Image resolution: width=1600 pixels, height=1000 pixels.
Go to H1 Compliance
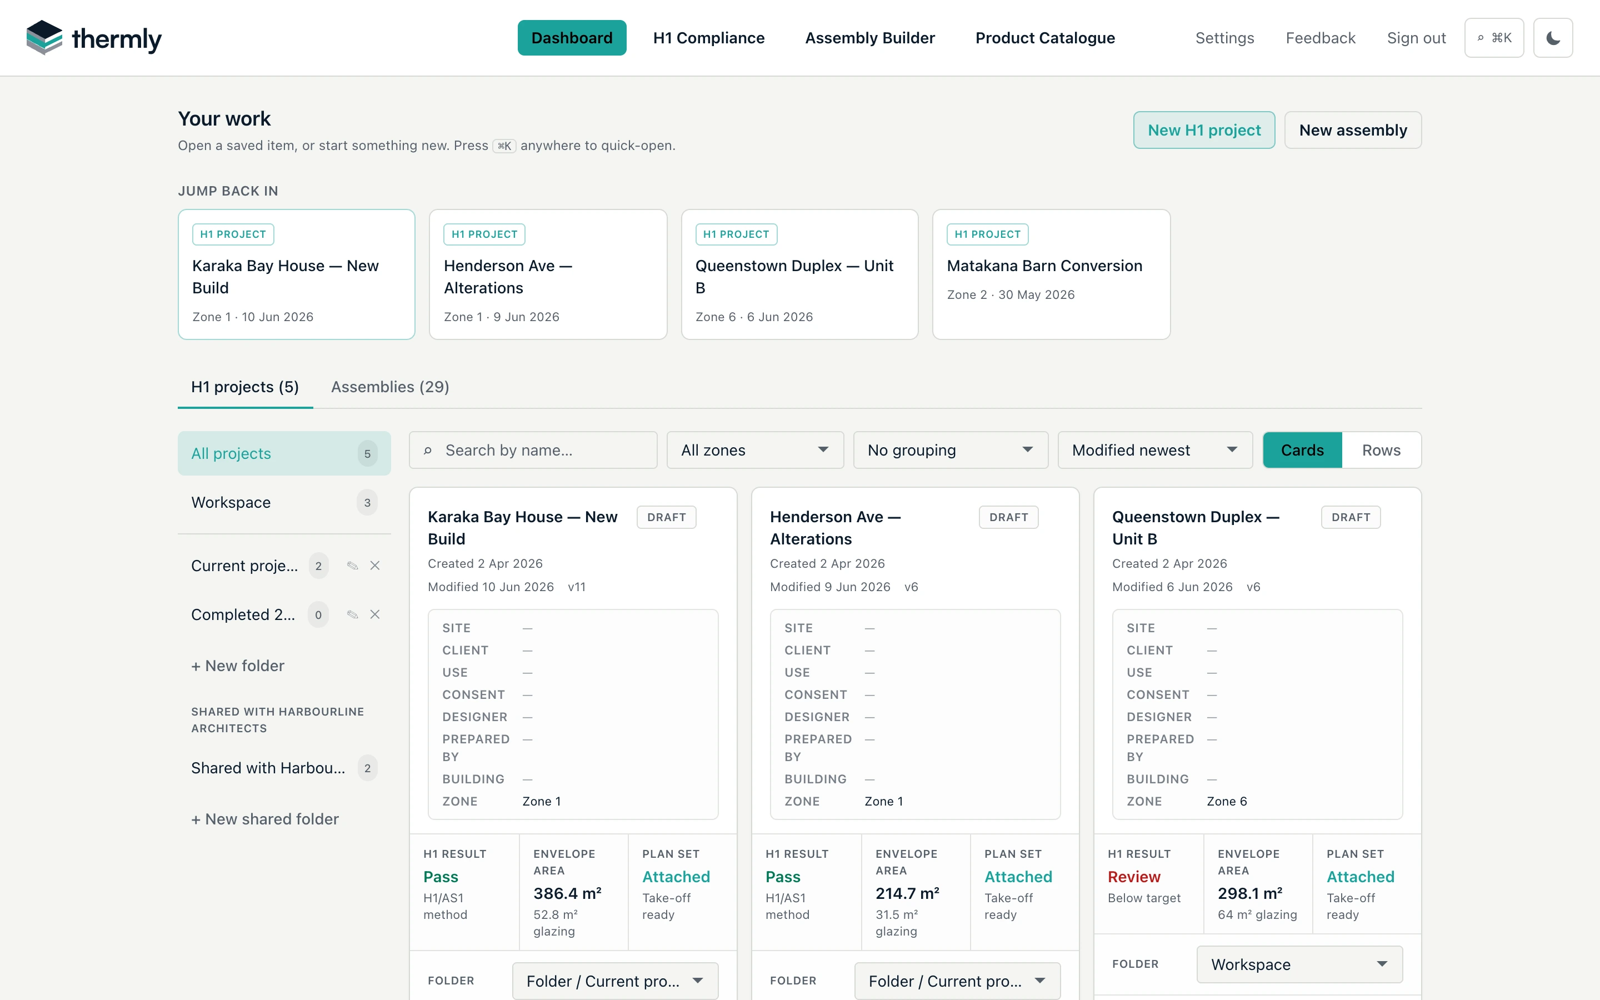[709, 38]
